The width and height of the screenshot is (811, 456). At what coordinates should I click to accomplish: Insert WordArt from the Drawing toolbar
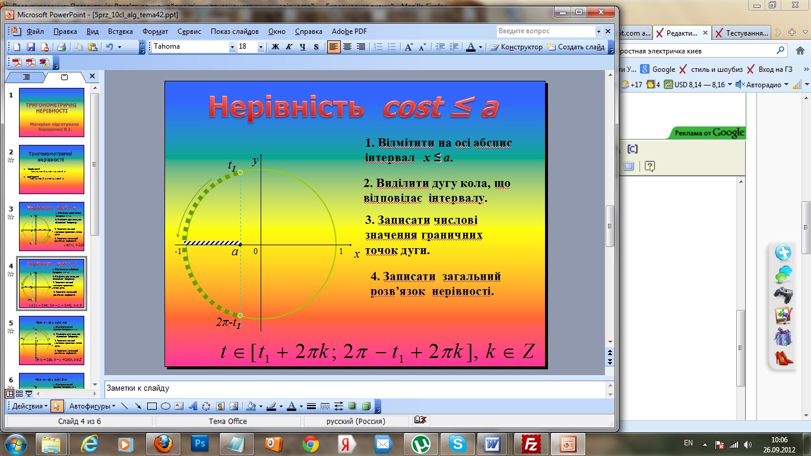(193, 406)
